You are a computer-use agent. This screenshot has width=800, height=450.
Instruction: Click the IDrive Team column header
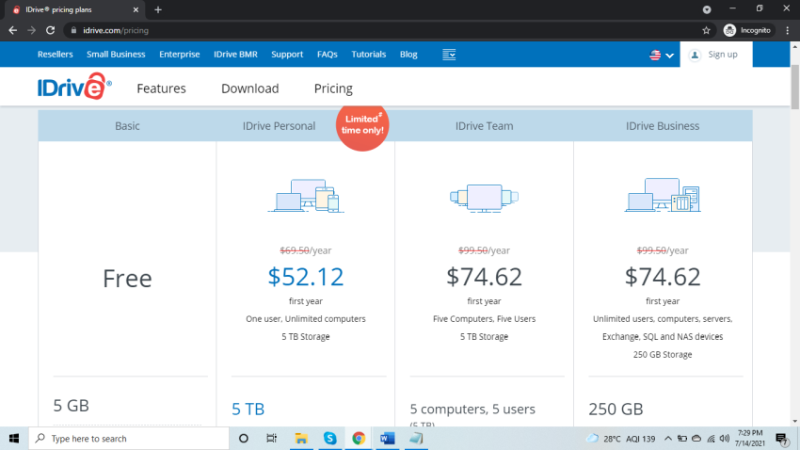coord(484,125)
